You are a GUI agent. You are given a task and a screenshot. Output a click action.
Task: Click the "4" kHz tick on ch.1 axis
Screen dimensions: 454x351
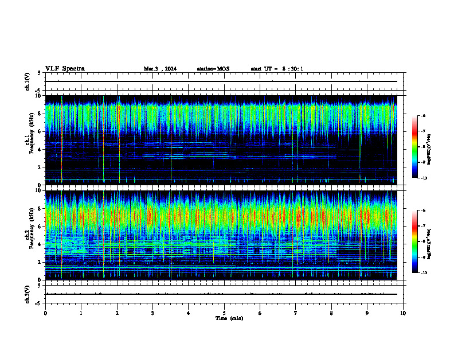click(40, 150)
